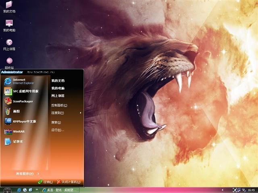Open 搜索(S) search entry
This screenshot has height=193, width=258.
pyautogui.click(x=56, y=122)
